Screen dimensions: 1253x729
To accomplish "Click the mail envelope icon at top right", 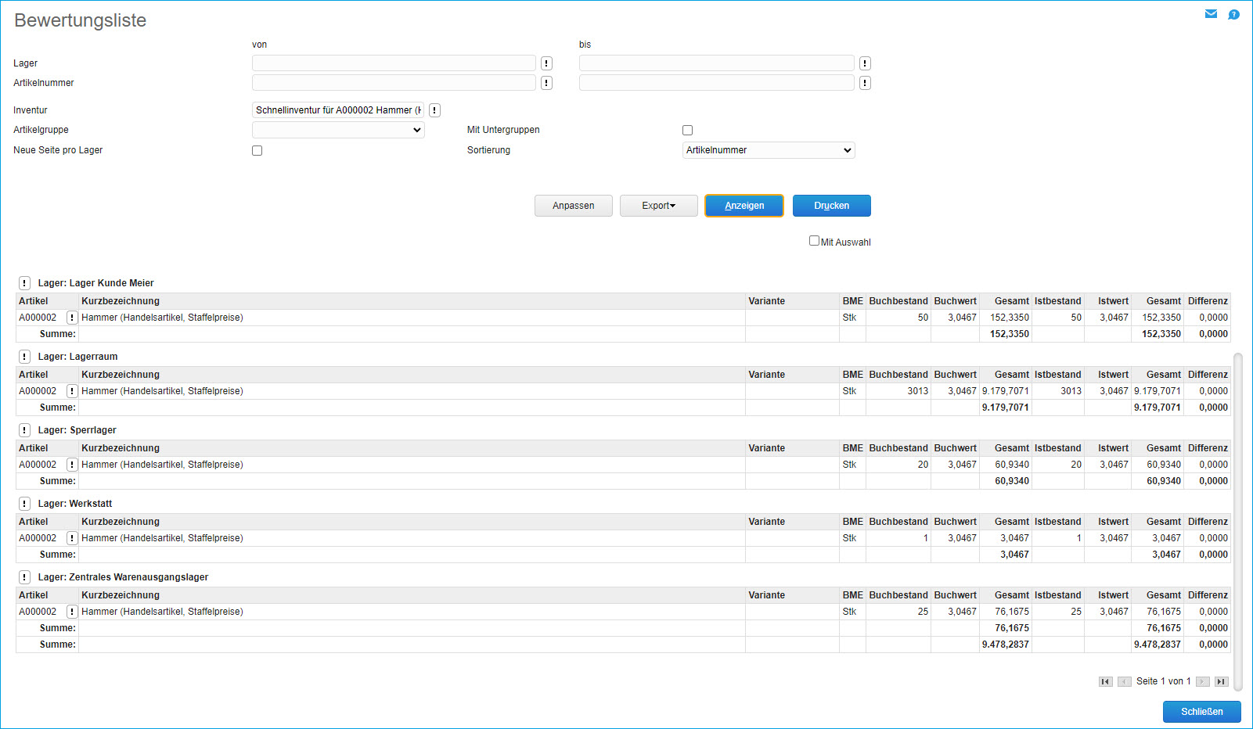I will [1211, 14].
